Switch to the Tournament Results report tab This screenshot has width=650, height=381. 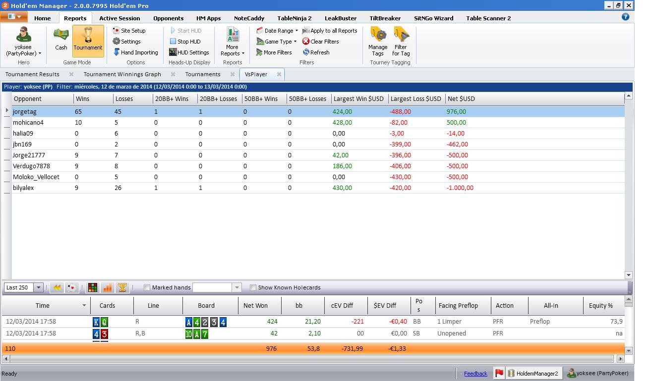[x=32, y=74]
